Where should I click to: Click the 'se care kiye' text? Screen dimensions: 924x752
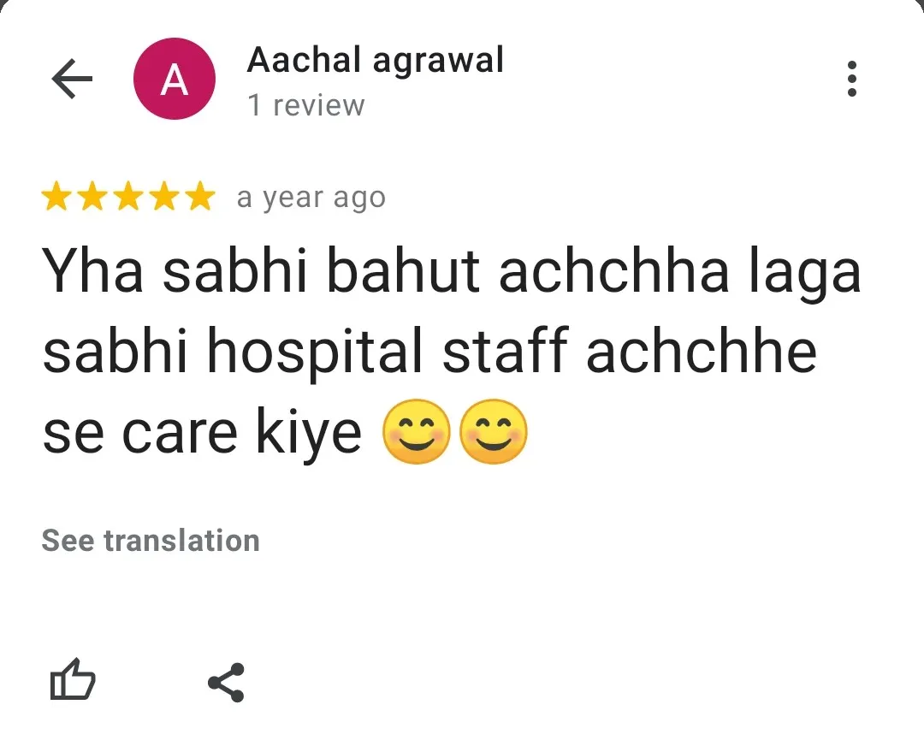[x=202, y=435]
